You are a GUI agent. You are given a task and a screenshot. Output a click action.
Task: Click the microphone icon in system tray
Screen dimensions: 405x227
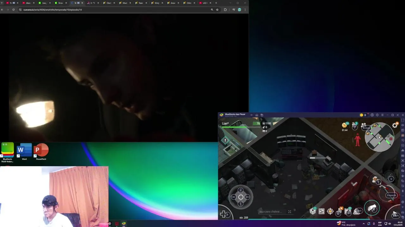click(374, 224)
